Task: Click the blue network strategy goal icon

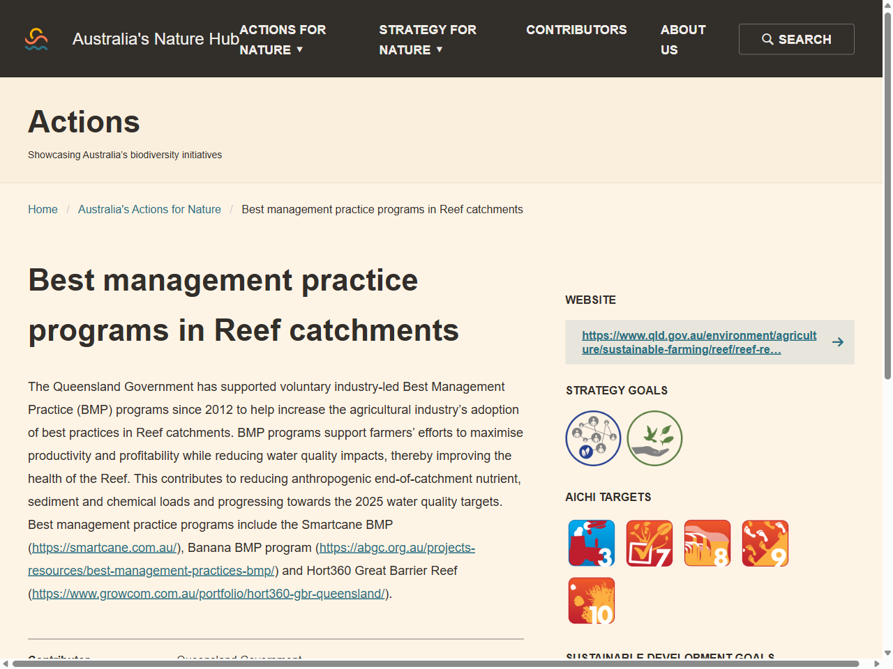Action: (593, 438)
